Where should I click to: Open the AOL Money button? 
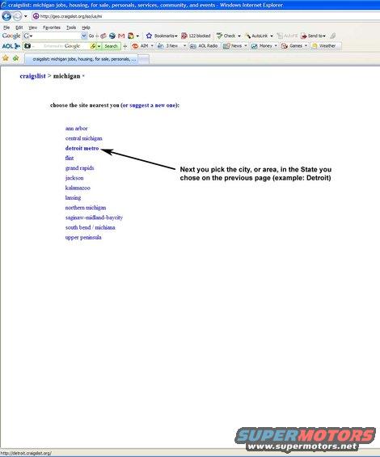pos(262,46)
